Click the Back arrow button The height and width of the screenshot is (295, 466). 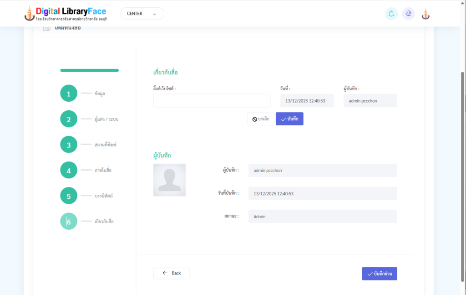click(x=172, y=273)
